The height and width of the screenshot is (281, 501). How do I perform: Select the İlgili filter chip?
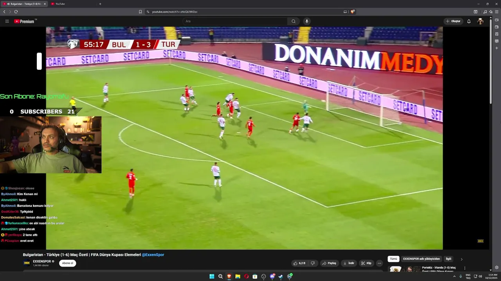click(449, 259)
